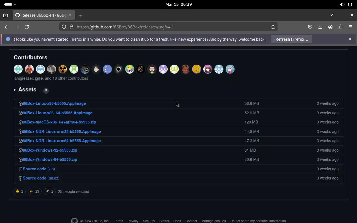Click the radioactive symbol contributor avatar

(x=63, y=69)
